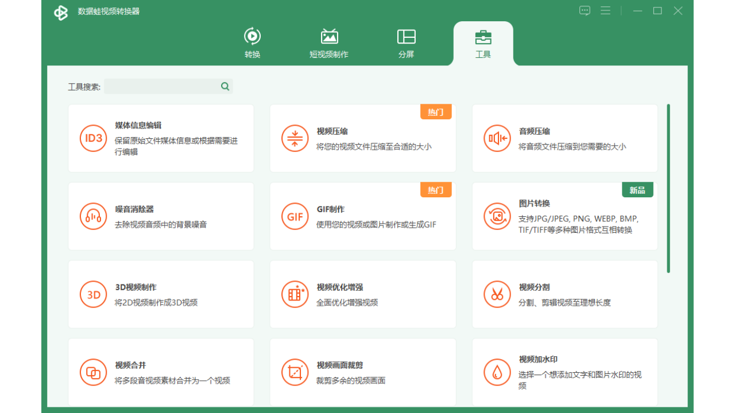Click the search magnifier button

[225, 87]
